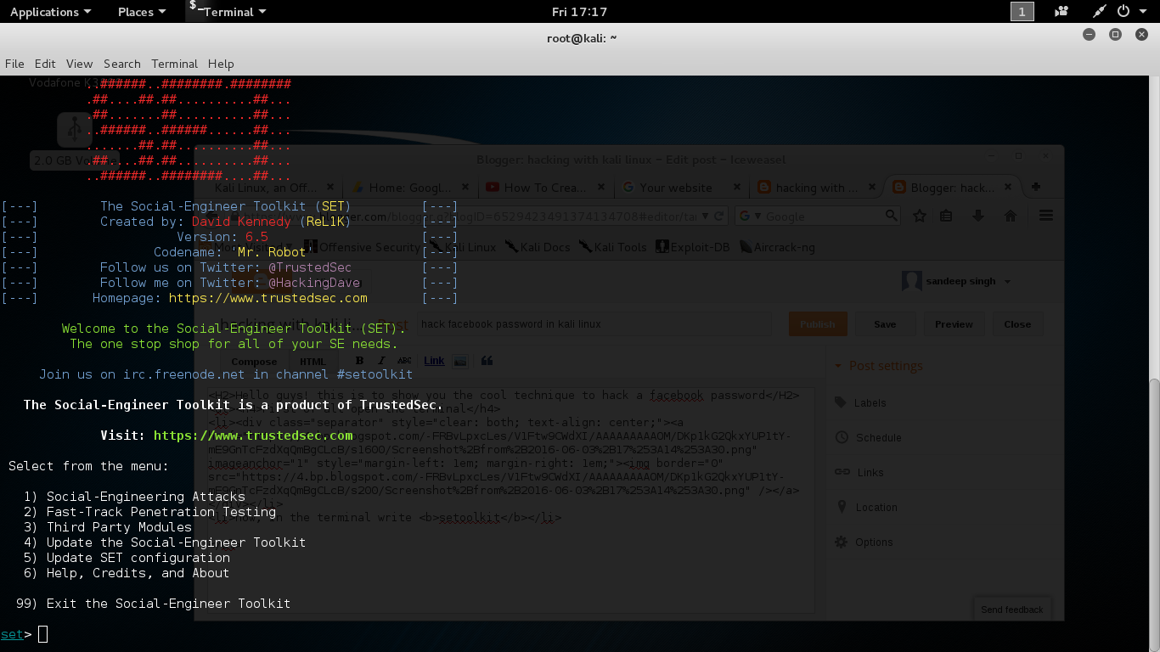Viewport: 1160px width, 652px height.
Task: Click the Save button in Blogger
Action: coord(885,323)
